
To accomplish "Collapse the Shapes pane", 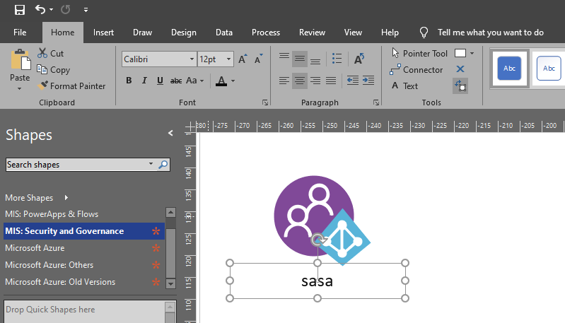I will click(170, 134).
